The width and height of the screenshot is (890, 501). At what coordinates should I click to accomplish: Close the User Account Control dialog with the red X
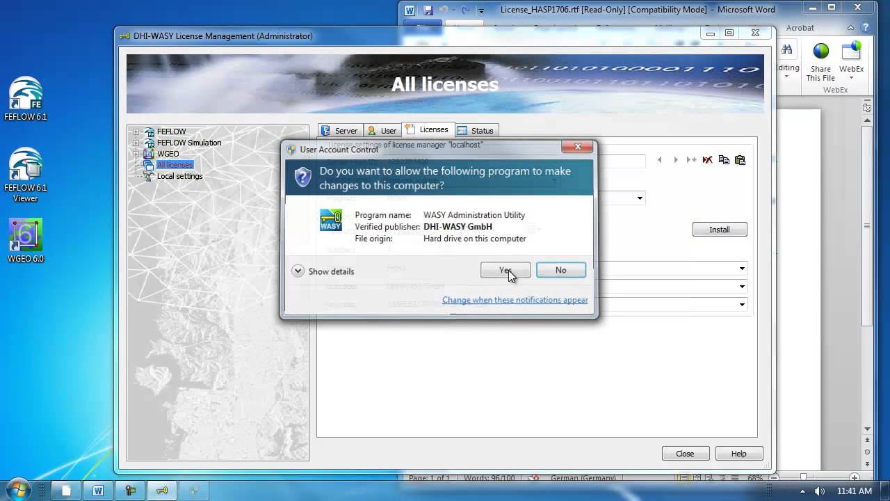(x=578, y=147)
